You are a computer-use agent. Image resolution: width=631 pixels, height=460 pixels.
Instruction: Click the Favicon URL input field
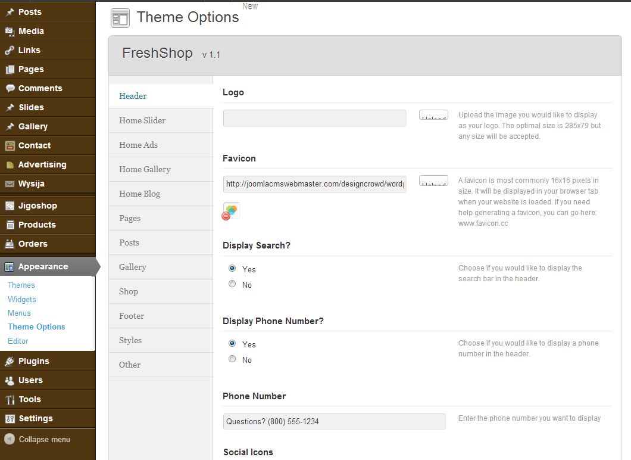(315, 184)
